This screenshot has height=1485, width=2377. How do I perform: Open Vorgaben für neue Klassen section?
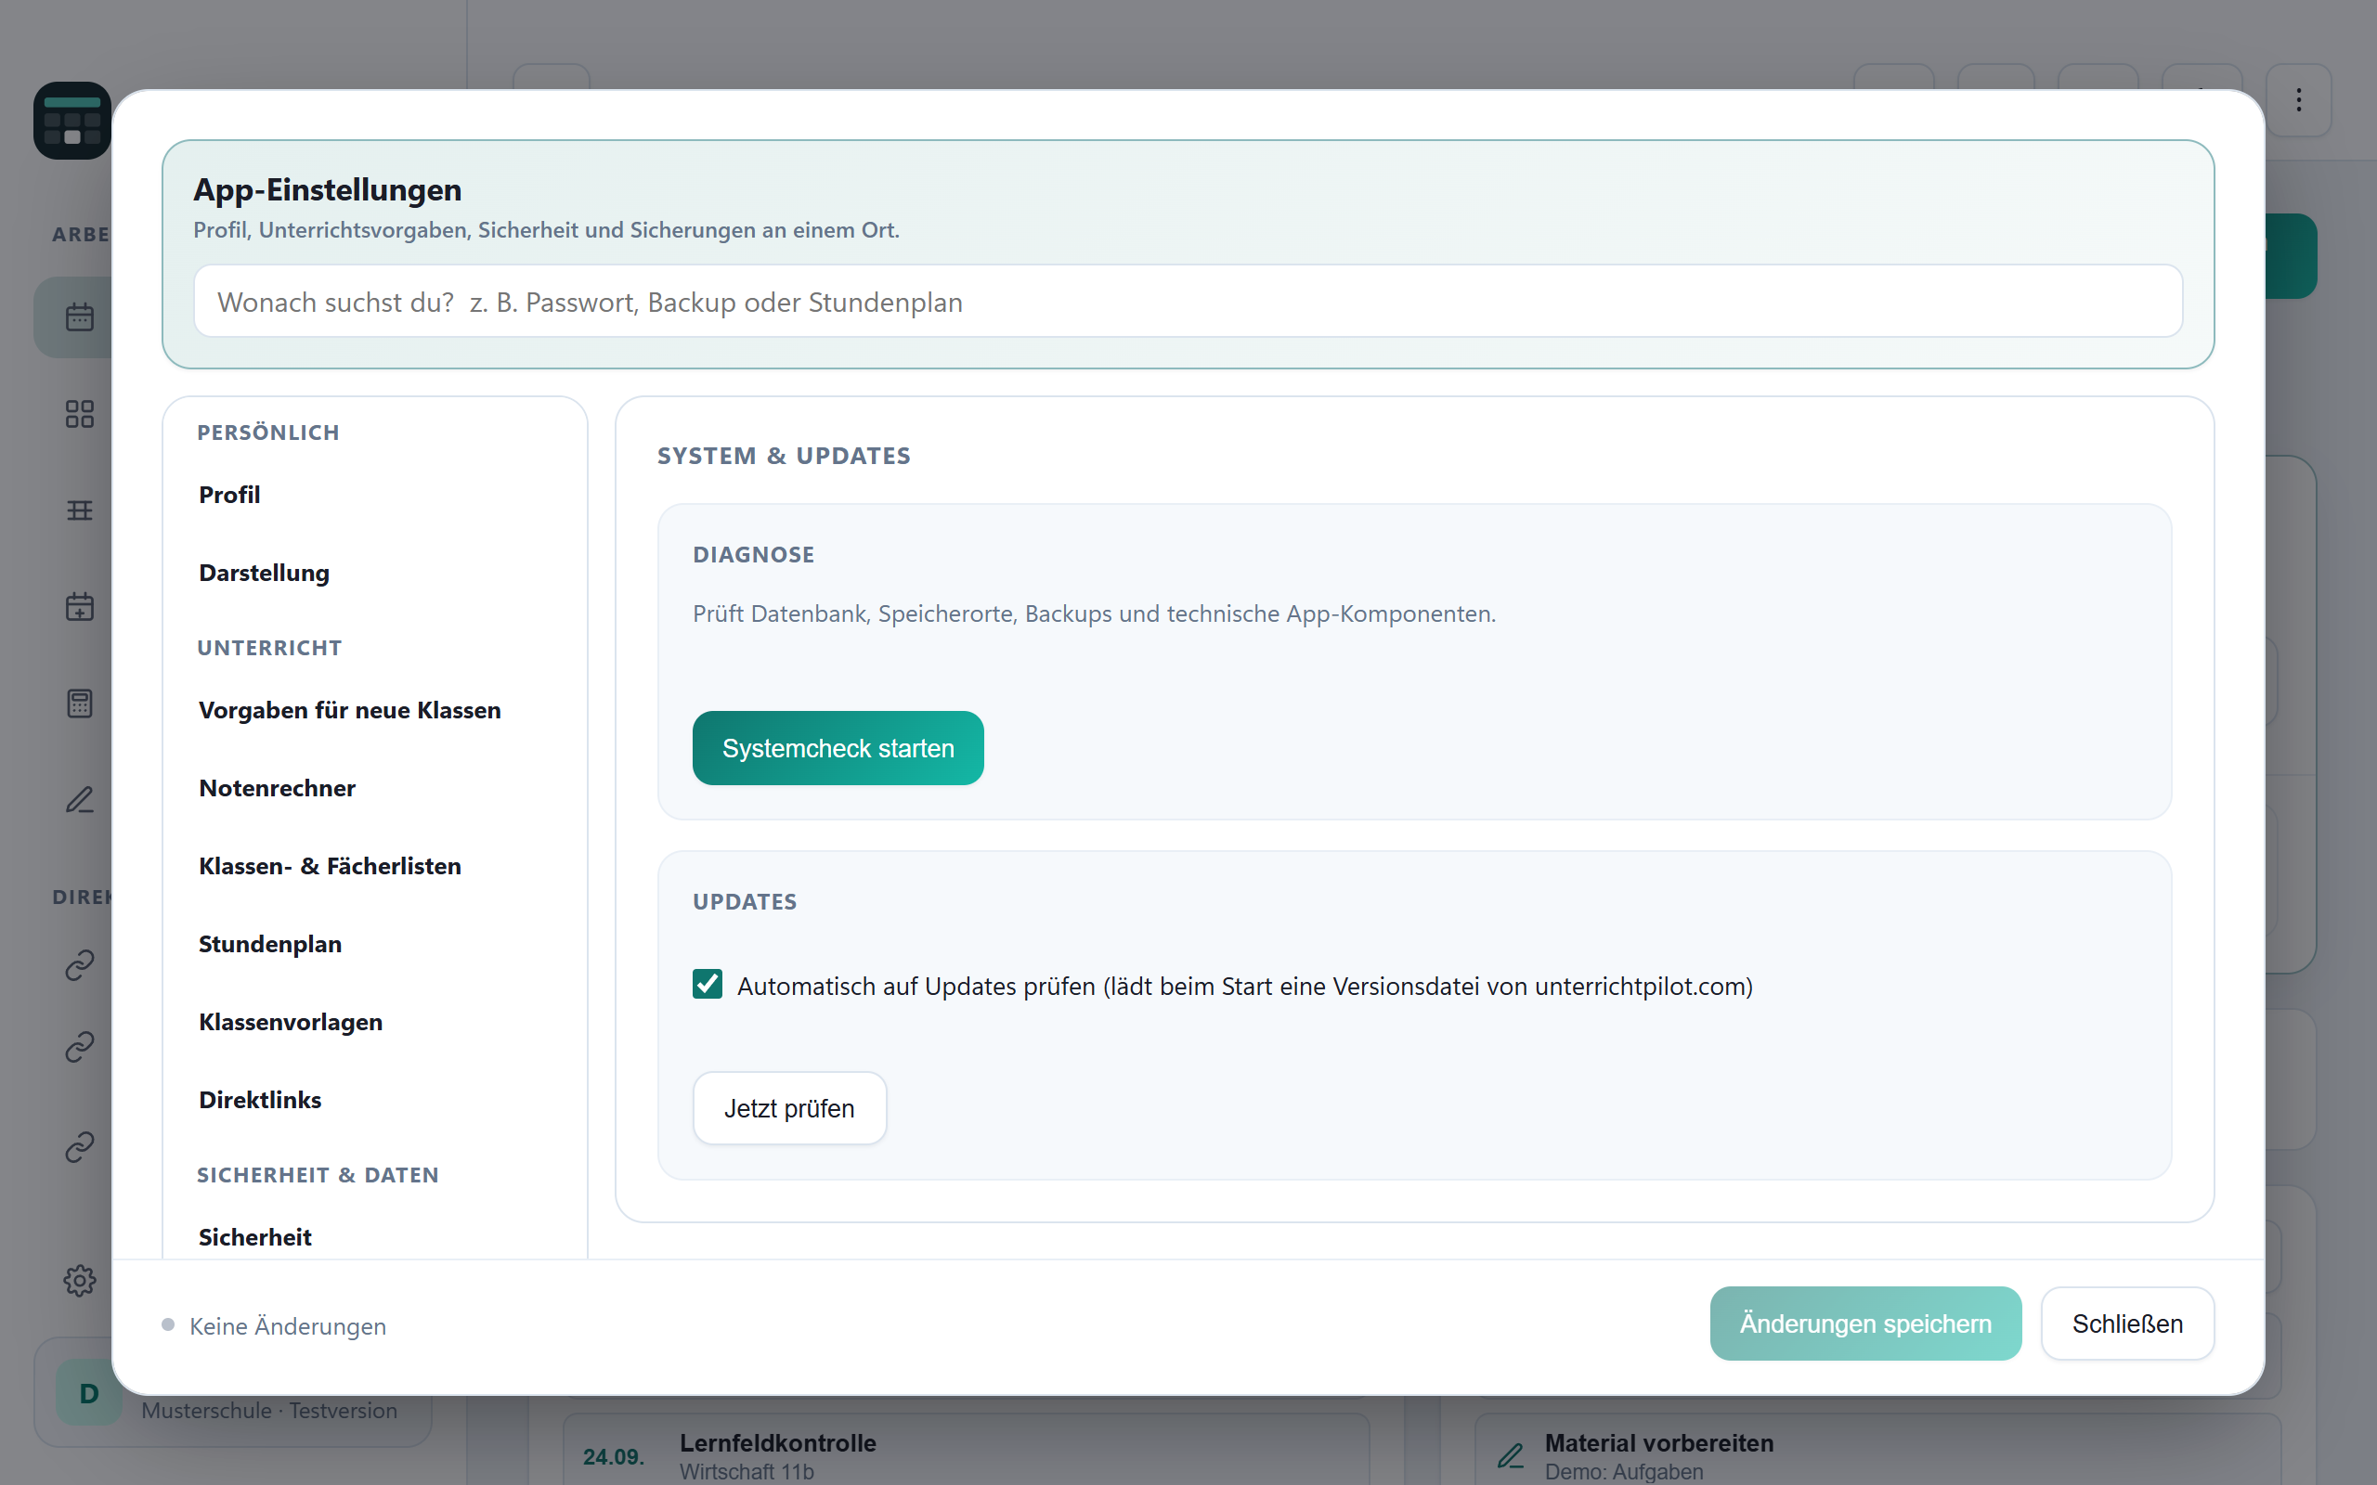point(375,710)
